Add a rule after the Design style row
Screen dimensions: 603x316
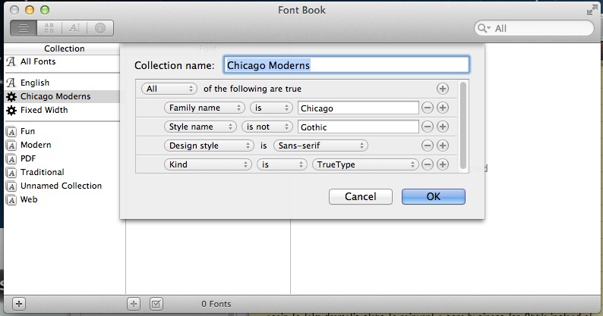(443, 145)
